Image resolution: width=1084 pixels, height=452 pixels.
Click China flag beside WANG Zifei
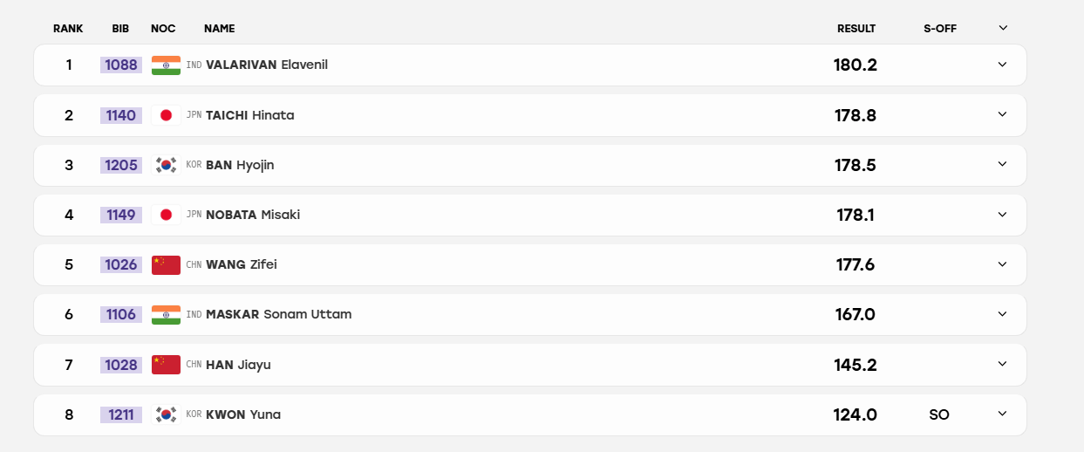[166, 264]
